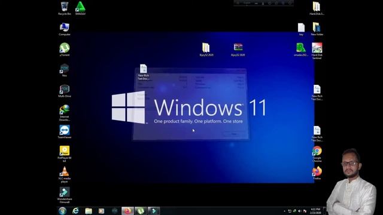The image size is (383, 215).
Task: Select the blank 'key' file icon
Action: [301, 29]
